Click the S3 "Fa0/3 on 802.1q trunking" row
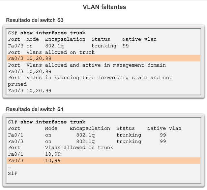The height and width of the screenshot is (190, 207). tap(68, 46)
